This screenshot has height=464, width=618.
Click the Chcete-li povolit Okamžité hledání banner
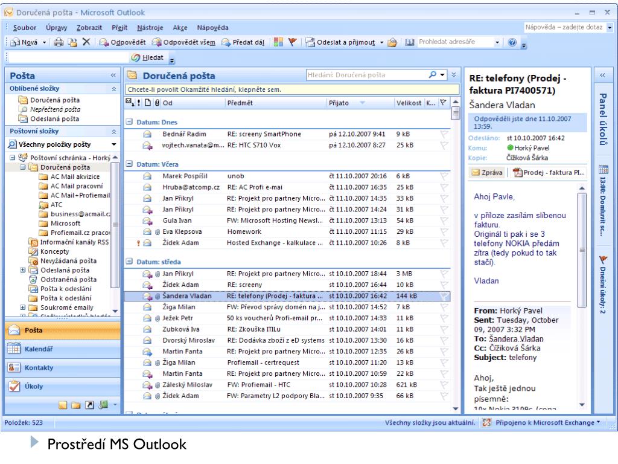292,89
